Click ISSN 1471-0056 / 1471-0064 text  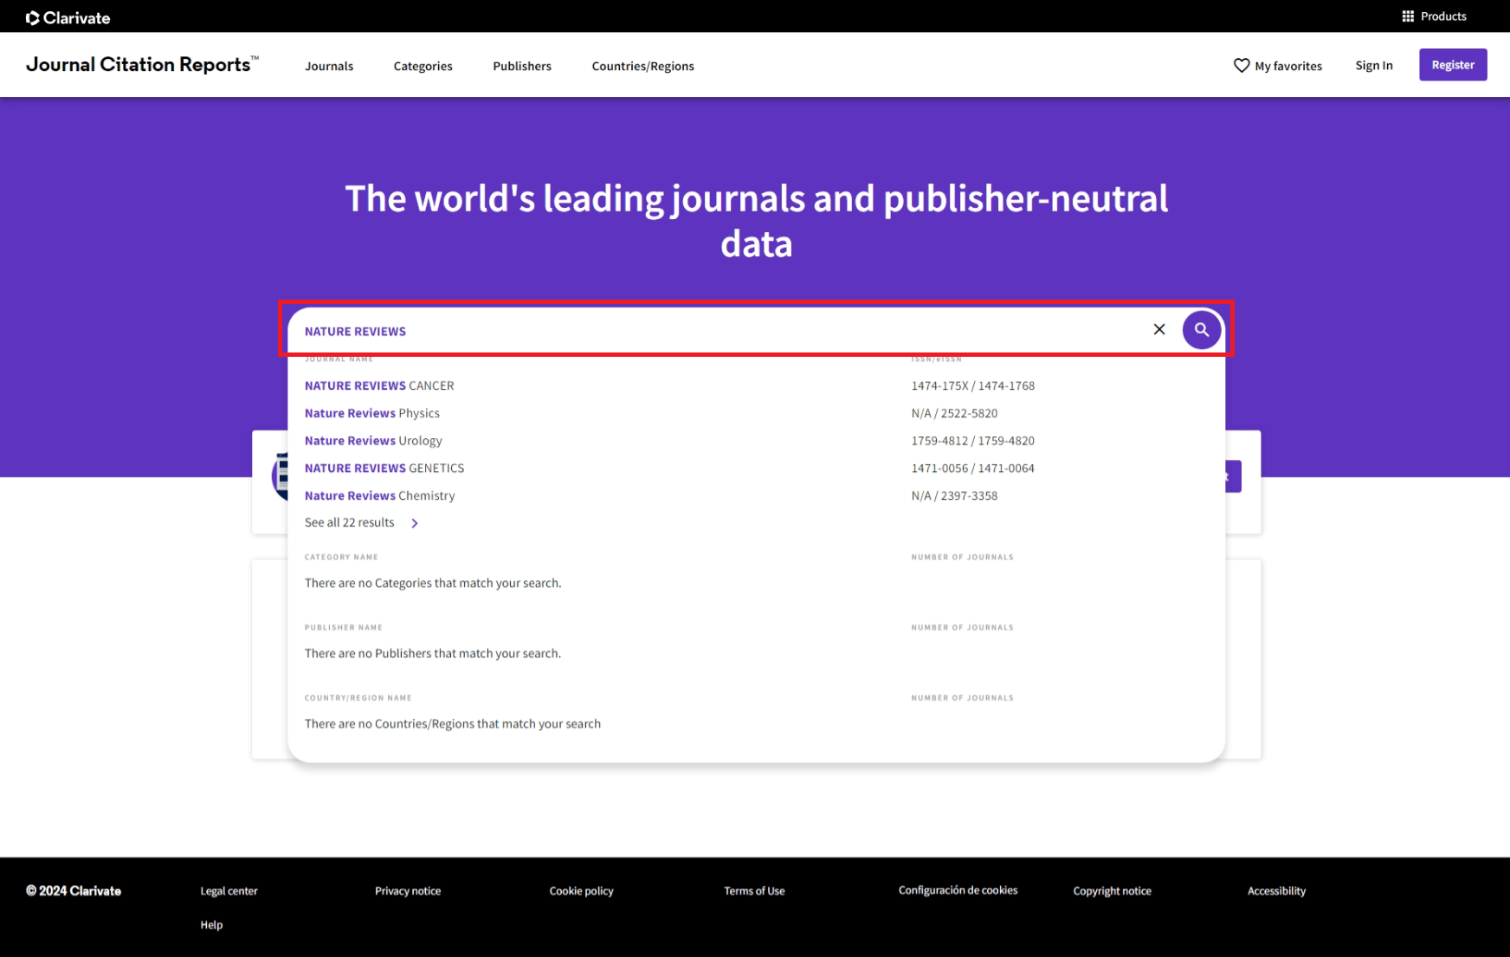tap(973, 469)
